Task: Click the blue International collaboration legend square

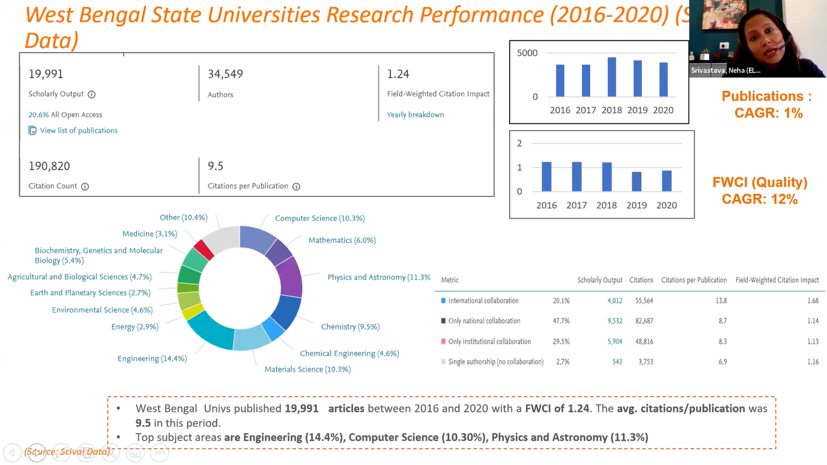Action: click(x=444, y=301)
